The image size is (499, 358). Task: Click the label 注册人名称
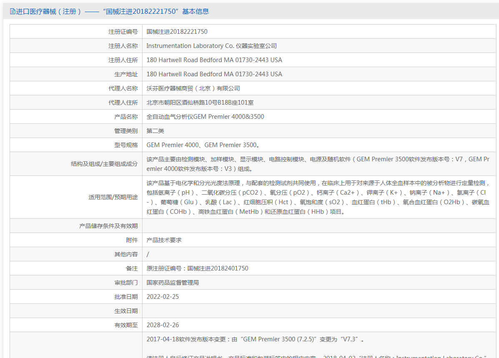(123, 46)
